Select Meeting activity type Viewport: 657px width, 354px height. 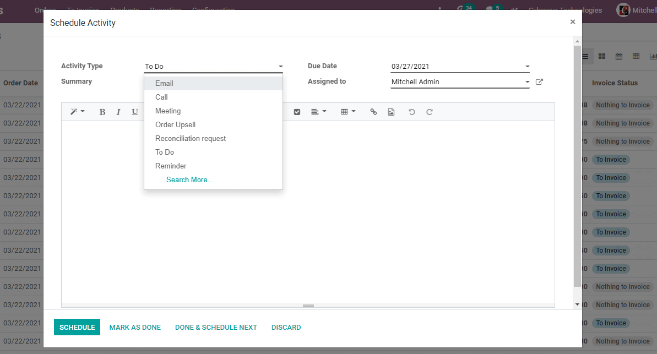[213, 111]
